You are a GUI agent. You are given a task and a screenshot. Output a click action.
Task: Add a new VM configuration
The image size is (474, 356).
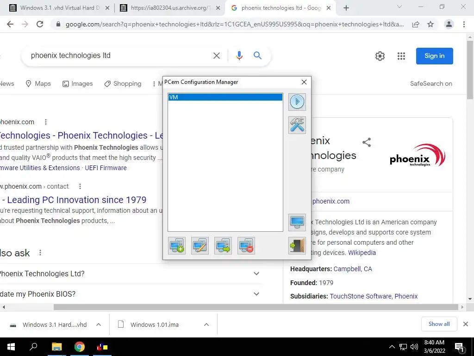pos(177,246)
